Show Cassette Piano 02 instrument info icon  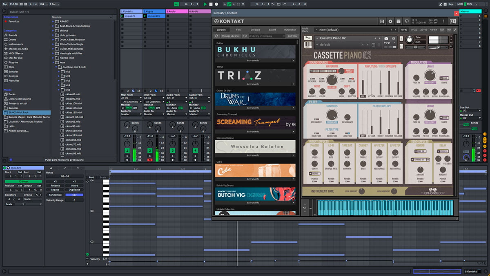pyautogui.click(x=393, y=38)
